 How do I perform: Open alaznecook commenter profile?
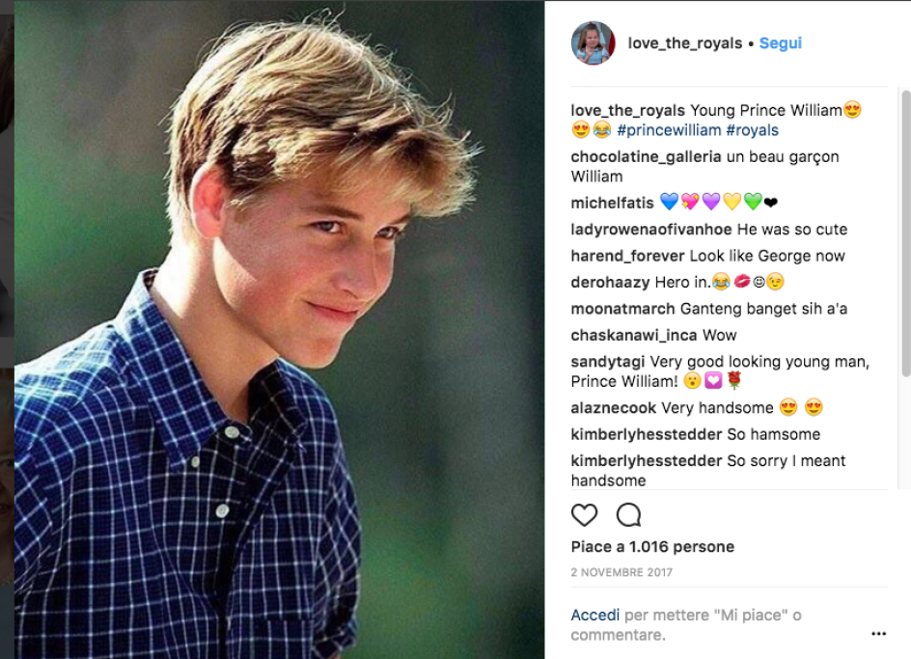[x=613, y=408]
